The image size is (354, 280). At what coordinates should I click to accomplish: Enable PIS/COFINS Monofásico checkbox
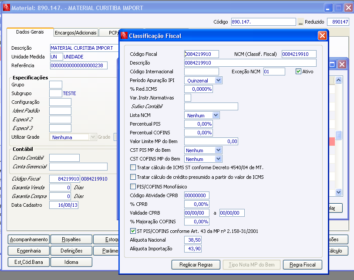133,187
